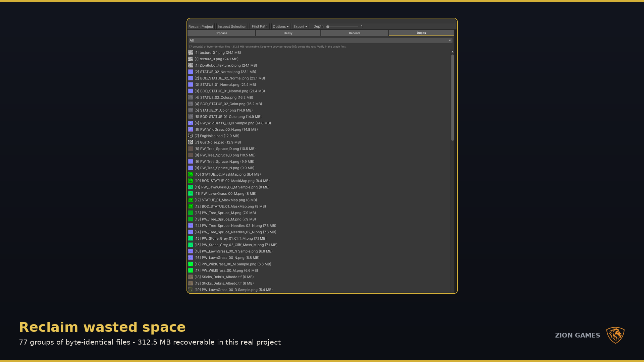Click icon of PW_LawnGrass_00_M Sample.png
The image size is (644, 362).
pos(191,187)
